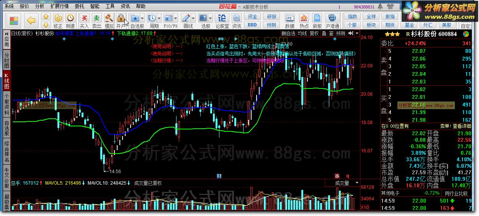Screen dimensions: 479x216
Task: Open the chart toolbar dropdown triangle
Action: pos(357,33)
